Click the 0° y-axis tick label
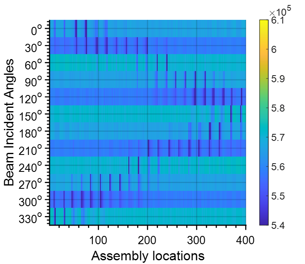This screenshot has width=305, height=264. point(37,31)
